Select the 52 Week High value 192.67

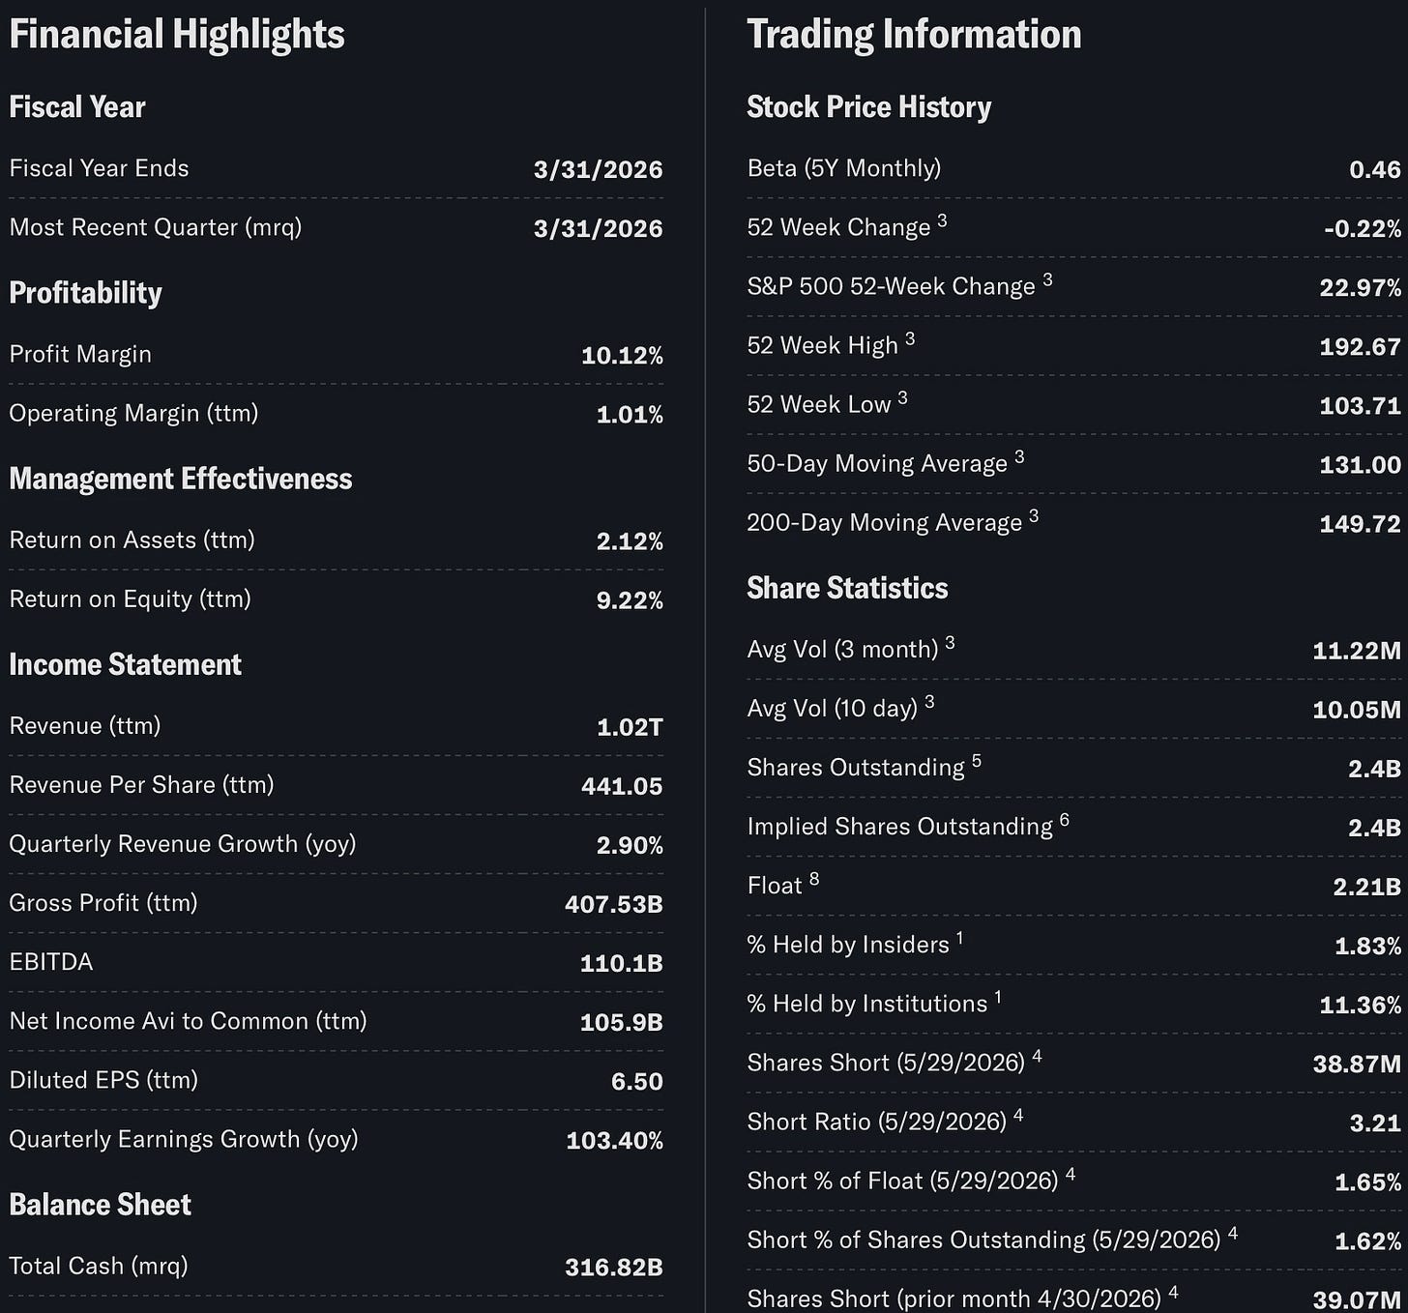coord(1360,346)
